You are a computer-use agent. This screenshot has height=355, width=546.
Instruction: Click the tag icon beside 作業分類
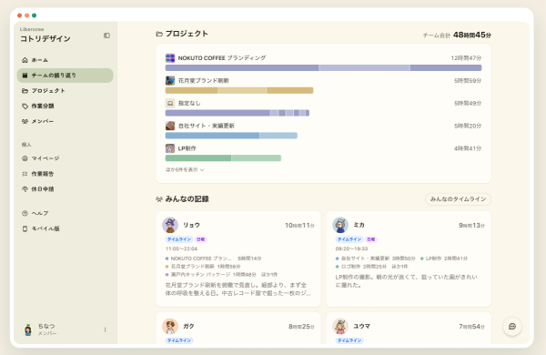25,106
